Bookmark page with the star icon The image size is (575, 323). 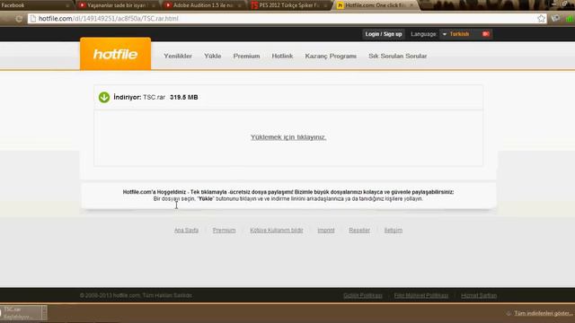click(541, 18)
